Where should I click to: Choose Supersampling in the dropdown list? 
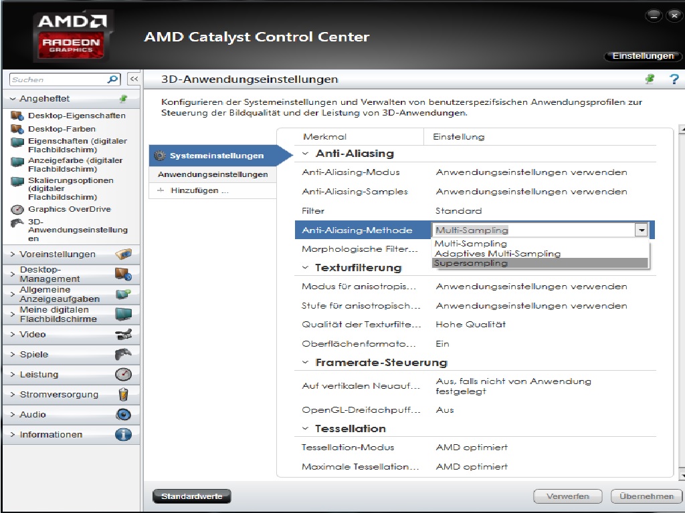coord(540,263)
